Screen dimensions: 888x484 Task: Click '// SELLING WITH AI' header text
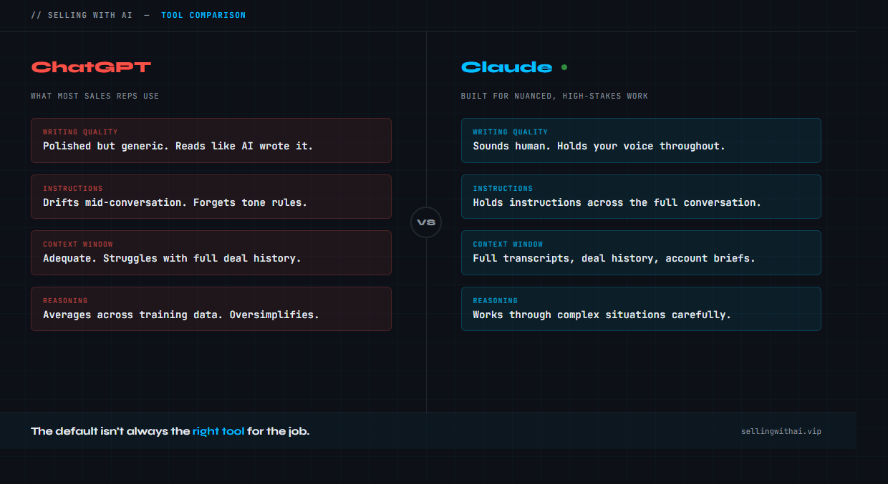pos(82,15)
